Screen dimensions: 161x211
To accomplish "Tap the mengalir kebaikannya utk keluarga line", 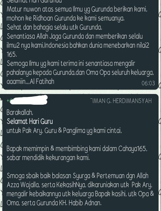I will pos(80,194).
